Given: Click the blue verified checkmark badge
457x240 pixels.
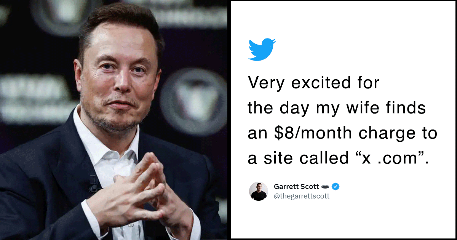Looking at the screenshot, I should [x=336, y=187].
